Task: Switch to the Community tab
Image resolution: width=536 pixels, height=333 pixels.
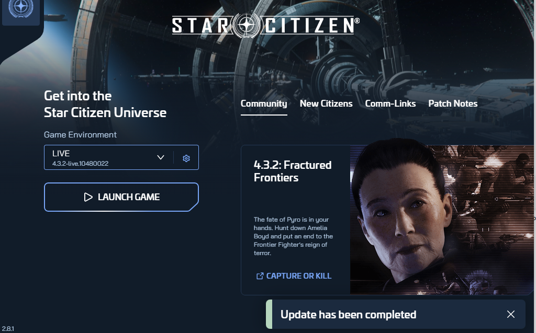Action: (264, 104)
